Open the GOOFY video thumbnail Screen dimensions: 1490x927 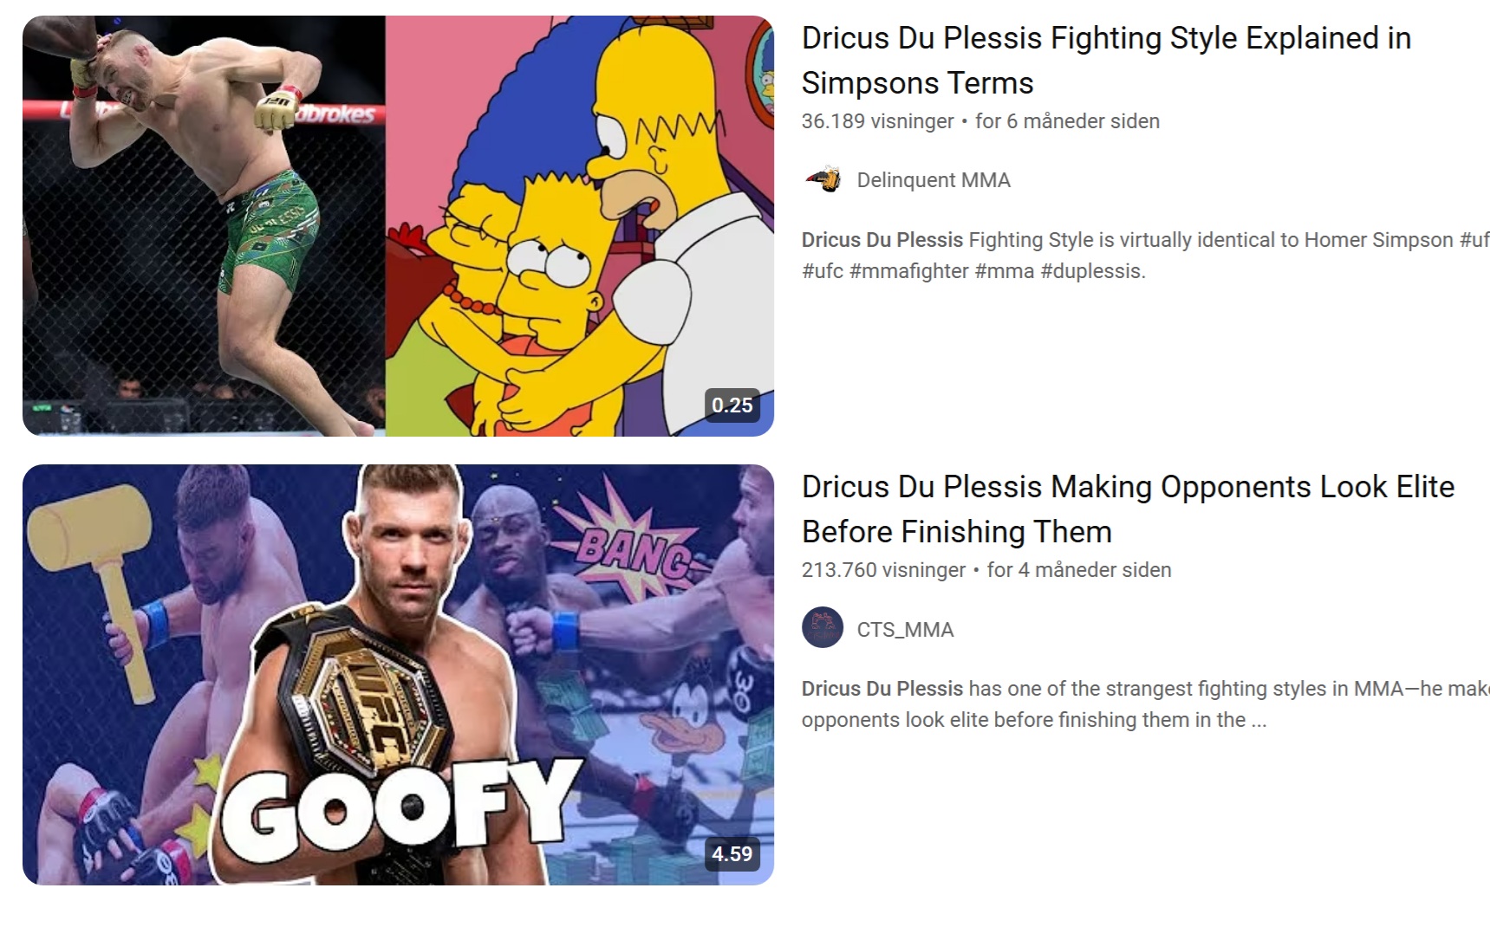click(398, 675)
